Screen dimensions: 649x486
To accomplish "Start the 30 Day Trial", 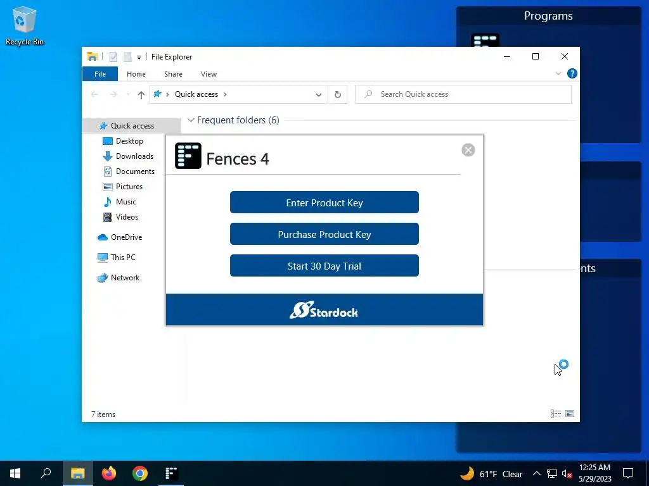I will (x=324, y=266).
